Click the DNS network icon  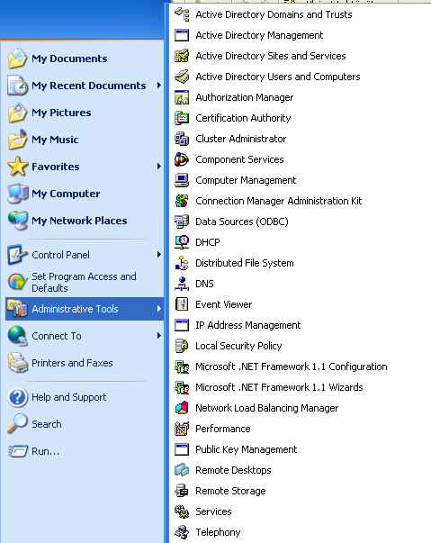(x=182, y=284)
